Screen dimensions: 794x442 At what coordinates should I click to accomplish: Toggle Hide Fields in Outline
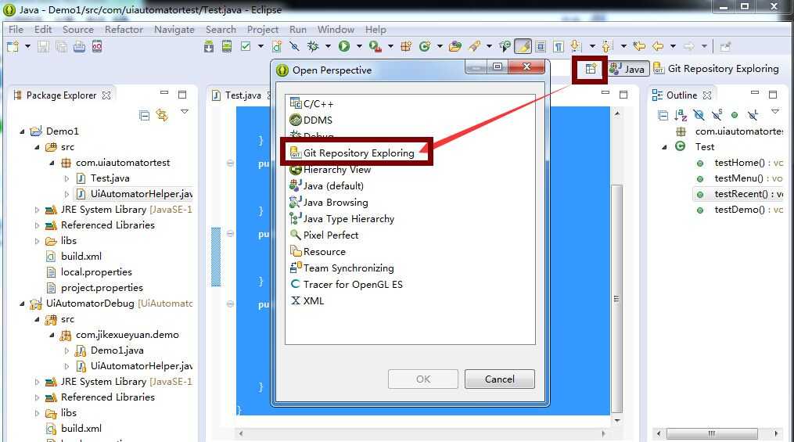(699, 116)
